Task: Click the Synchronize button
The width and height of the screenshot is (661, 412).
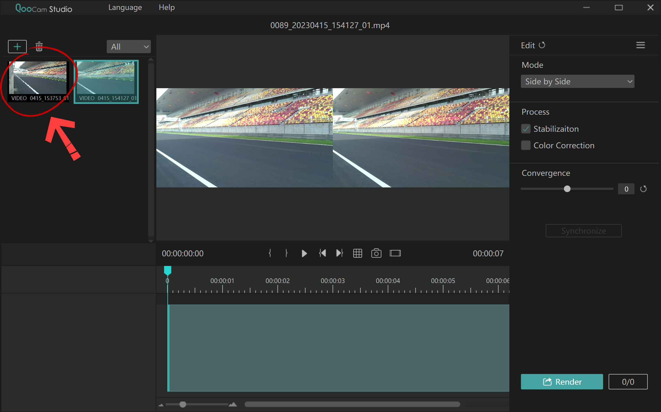Action: 584,231
